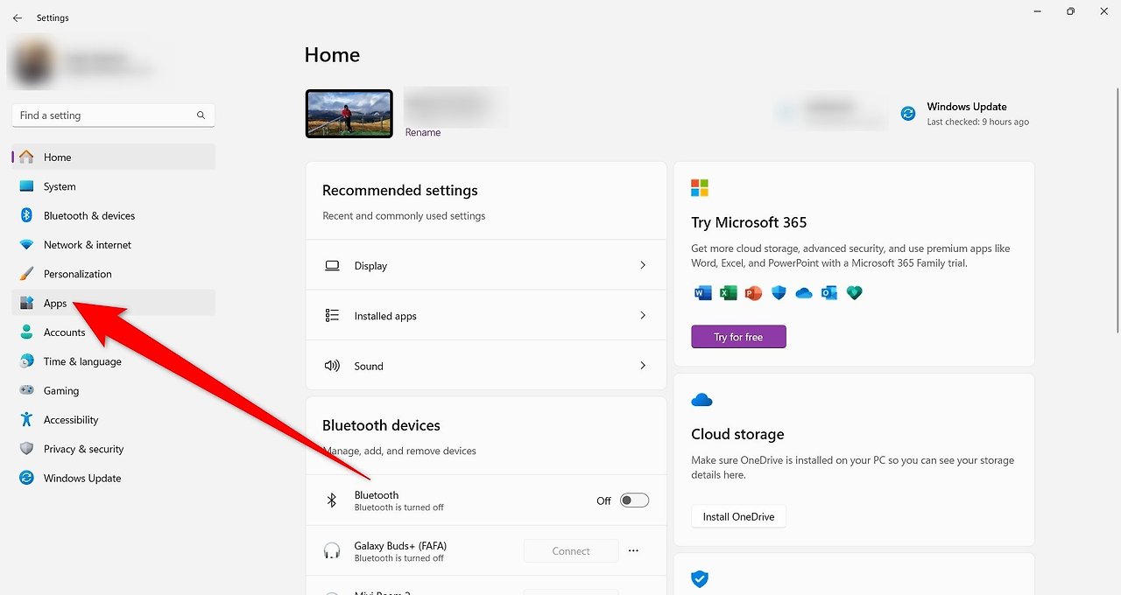This screenshot has width=1121, height=595.
Task: Open Time & language settings
Action: 114,361
